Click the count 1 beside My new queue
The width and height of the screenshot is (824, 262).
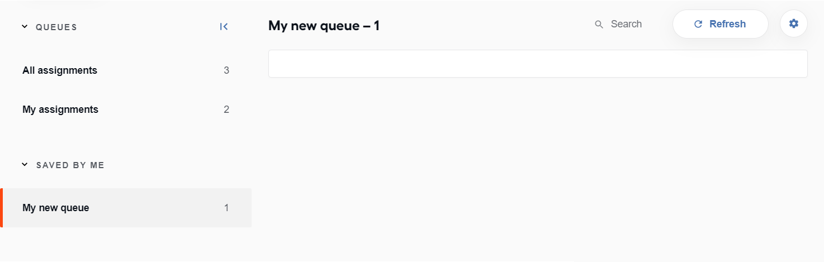point(226,208)
